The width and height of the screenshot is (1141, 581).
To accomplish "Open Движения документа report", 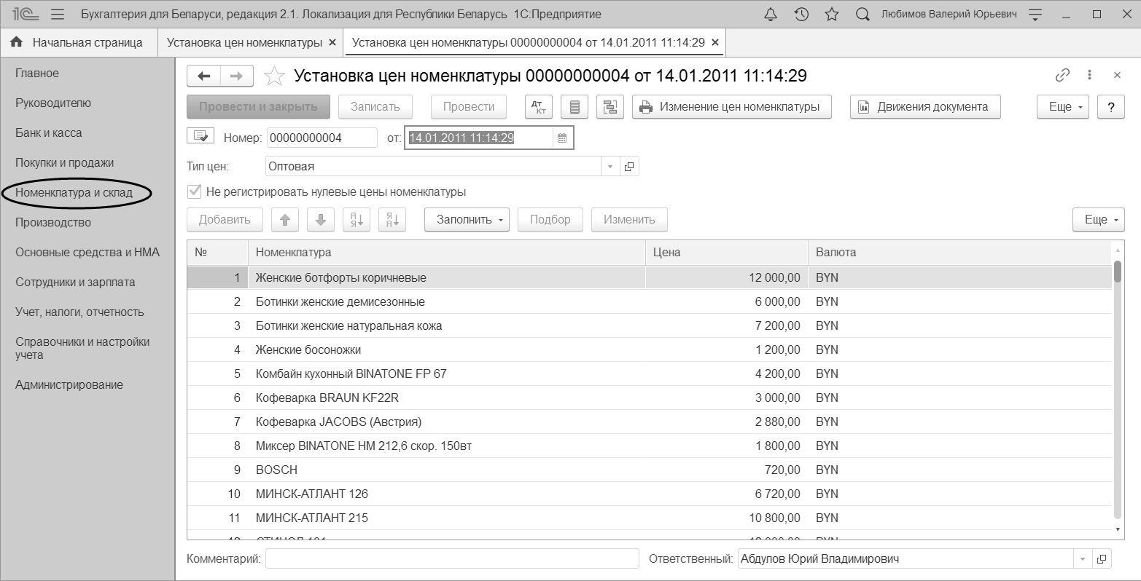I will (925, 107).
